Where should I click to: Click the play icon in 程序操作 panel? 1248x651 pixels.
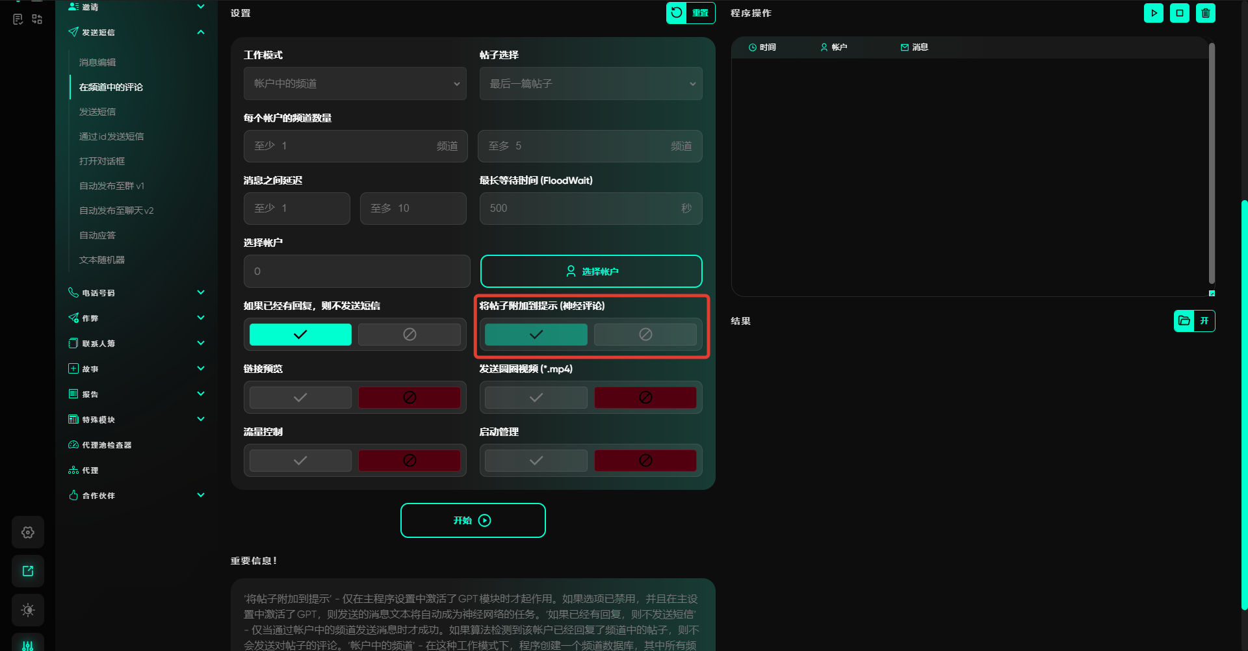(x=1153, y=13)
